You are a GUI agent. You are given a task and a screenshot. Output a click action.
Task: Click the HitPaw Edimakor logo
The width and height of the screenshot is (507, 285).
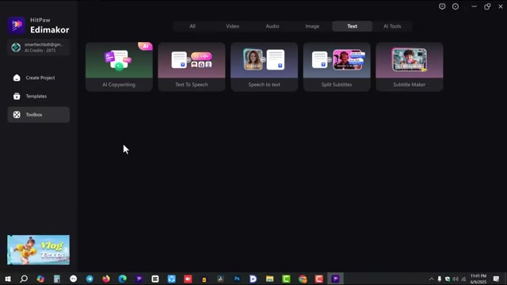pyautogui.click(x=39, y=25)
